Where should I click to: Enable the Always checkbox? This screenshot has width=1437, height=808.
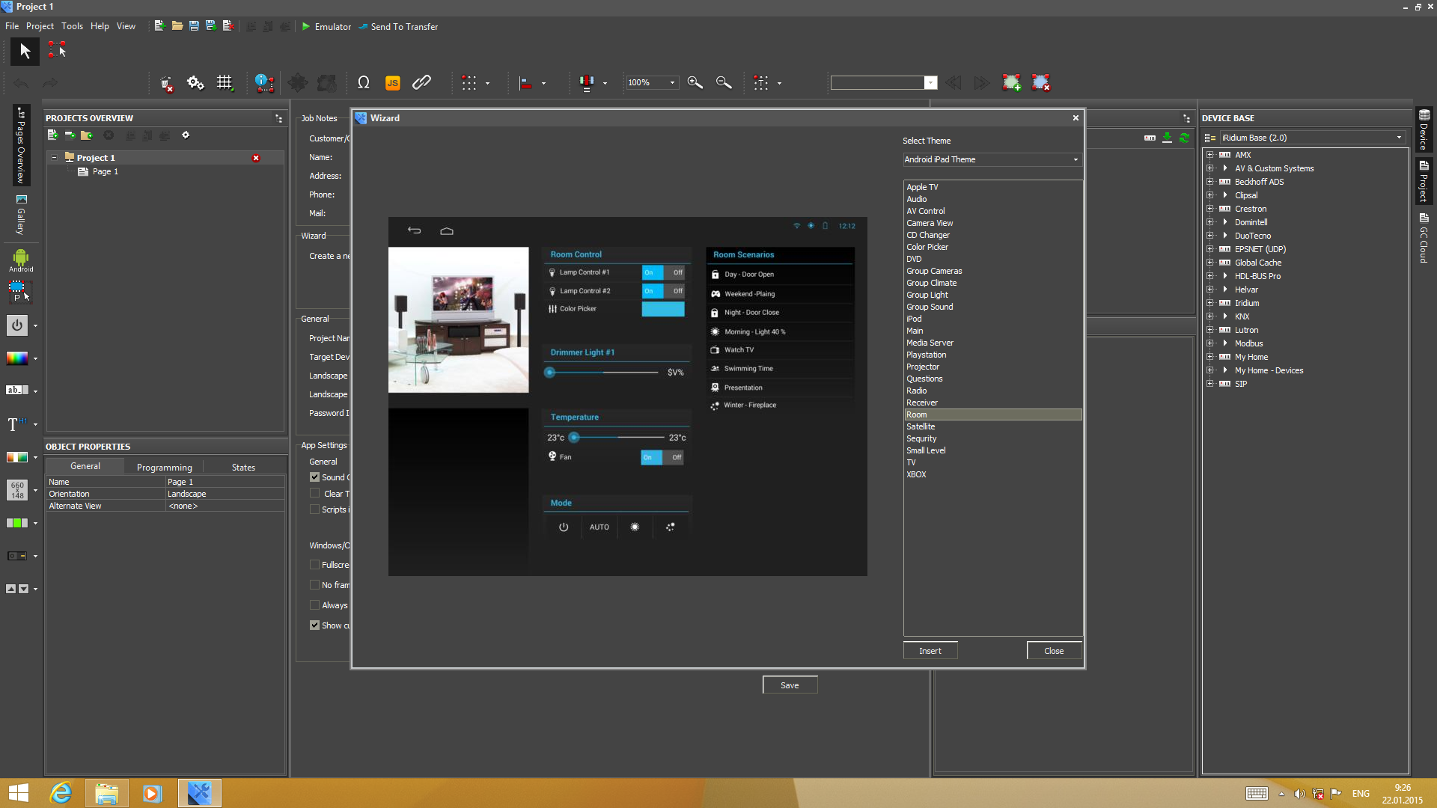pos(315,605)
